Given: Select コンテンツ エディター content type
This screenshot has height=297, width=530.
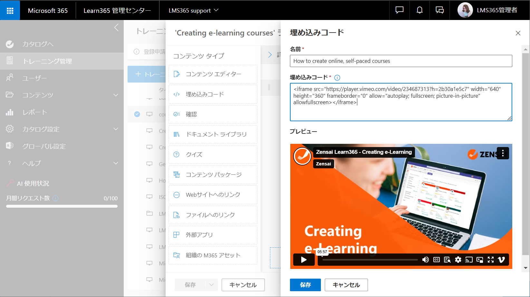Looking at the screenshot, I should (x=213, y=74).
